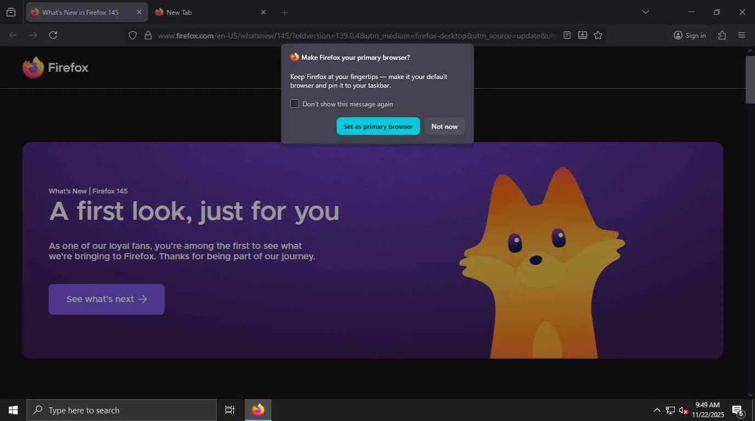The width and height of the screenshot is (755, 421).
Task: Open the network status tray icon
Action: coord(670,410)
